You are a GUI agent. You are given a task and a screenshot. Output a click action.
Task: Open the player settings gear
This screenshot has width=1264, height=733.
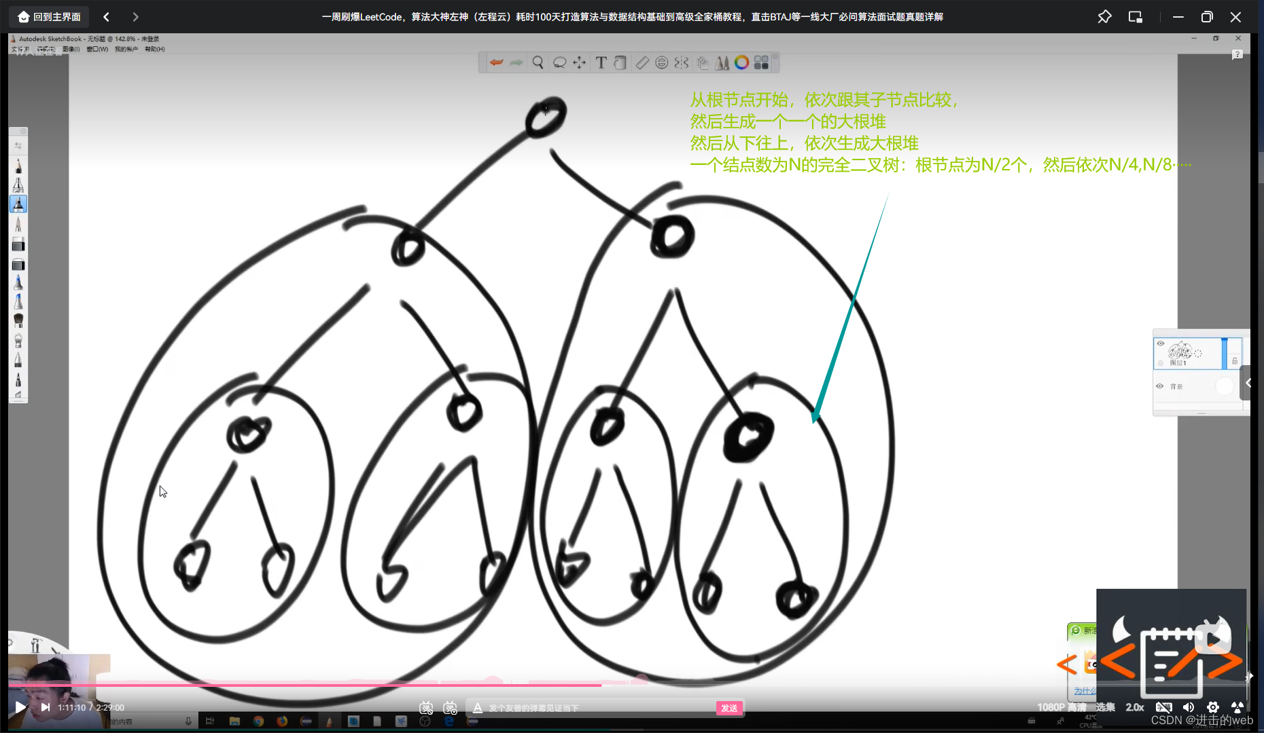coord(1213,707)
